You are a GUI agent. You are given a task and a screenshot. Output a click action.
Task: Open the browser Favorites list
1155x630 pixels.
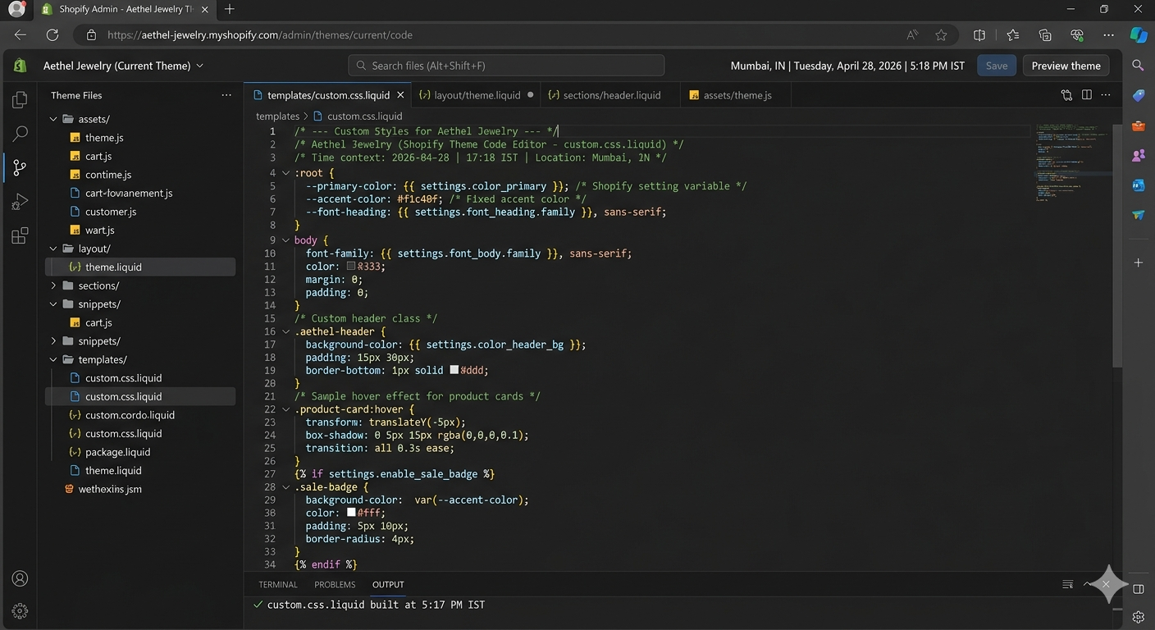click(x=1012, y=35)
